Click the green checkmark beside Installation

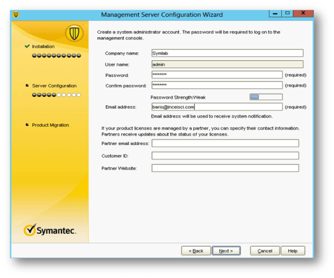27,47
